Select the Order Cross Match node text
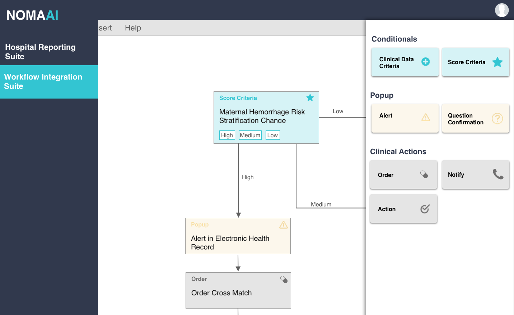Image resolution: width=514 pixels, height=315 pixels. (221, 293)
